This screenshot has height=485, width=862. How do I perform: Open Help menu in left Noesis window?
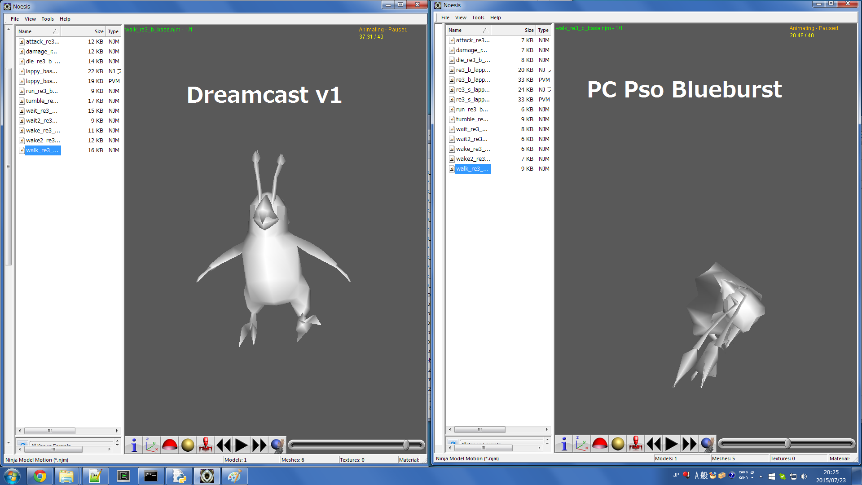pyautogui.click(x=65, y=19)
